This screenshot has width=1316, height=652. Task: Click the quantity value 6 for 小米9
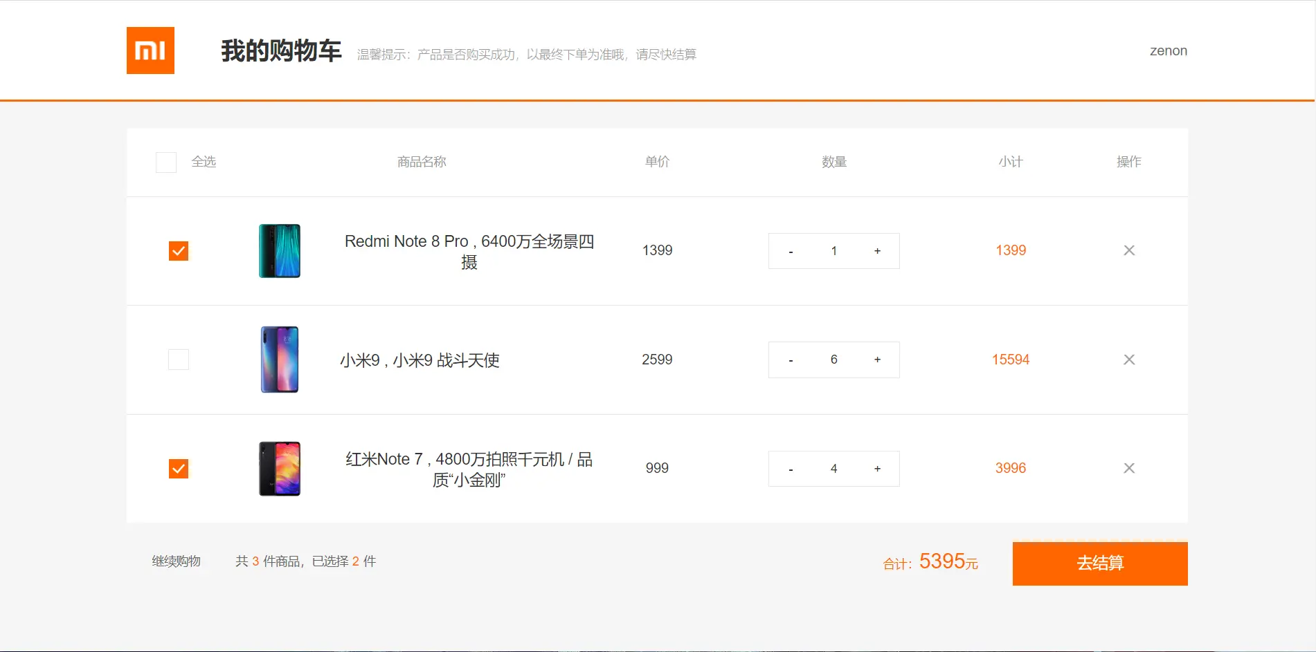point(834,360)
